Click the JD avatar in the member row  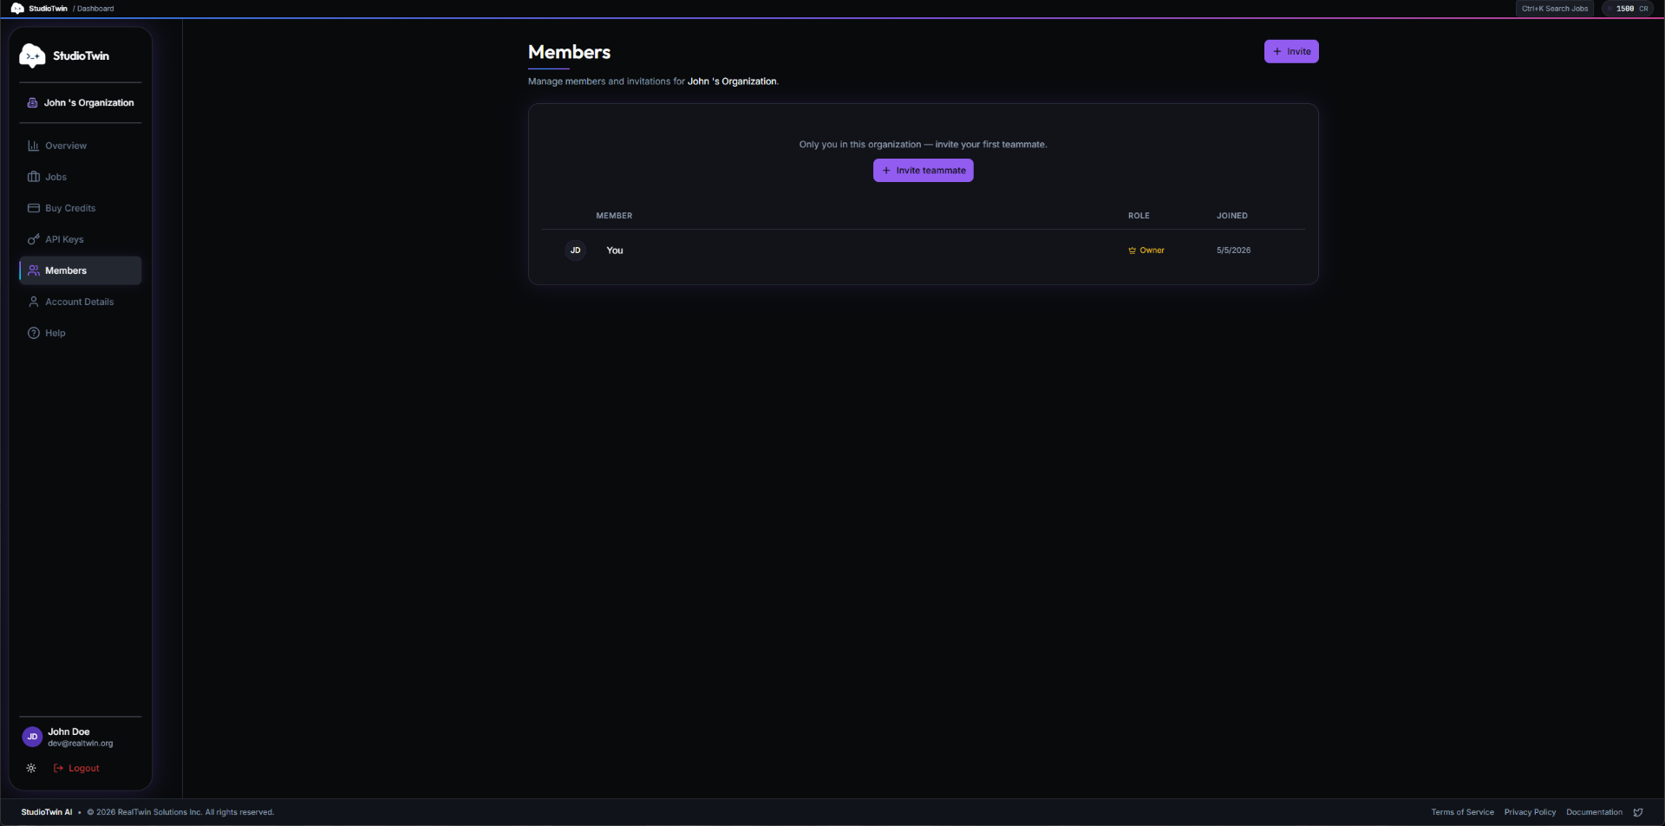pyautogui.click(x=575, y=250)
